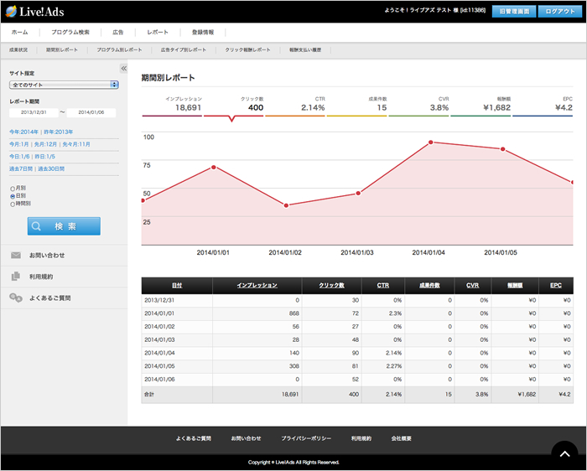The height and width of the screenshot is (471, 587).
Task: Open the レポート menu in navigation bar
Action: click(157, 32)
